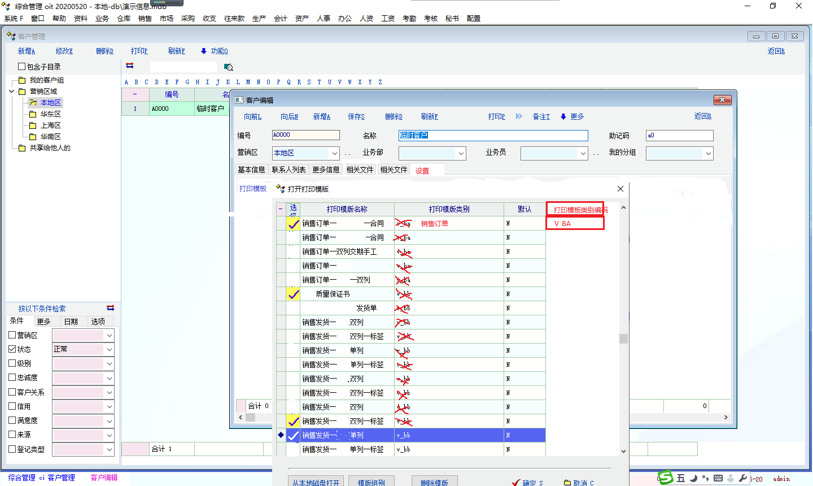This screenshot has height=486, width=813.
Task: Open the 业务部 dropdown
Action: [461, 153]
